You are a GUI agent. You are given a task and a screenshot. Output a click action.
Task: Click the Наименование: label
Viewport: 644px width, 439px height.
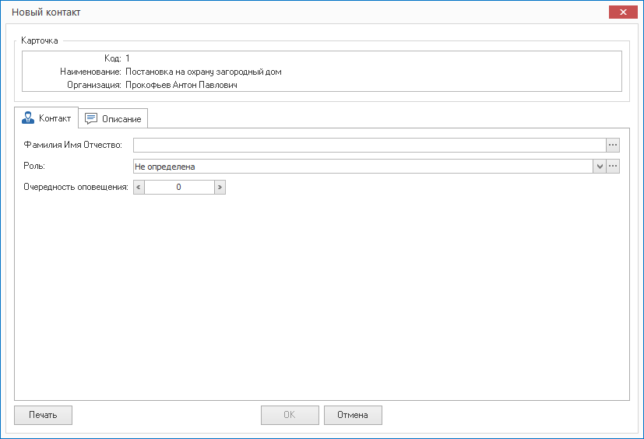coord(90,72)
